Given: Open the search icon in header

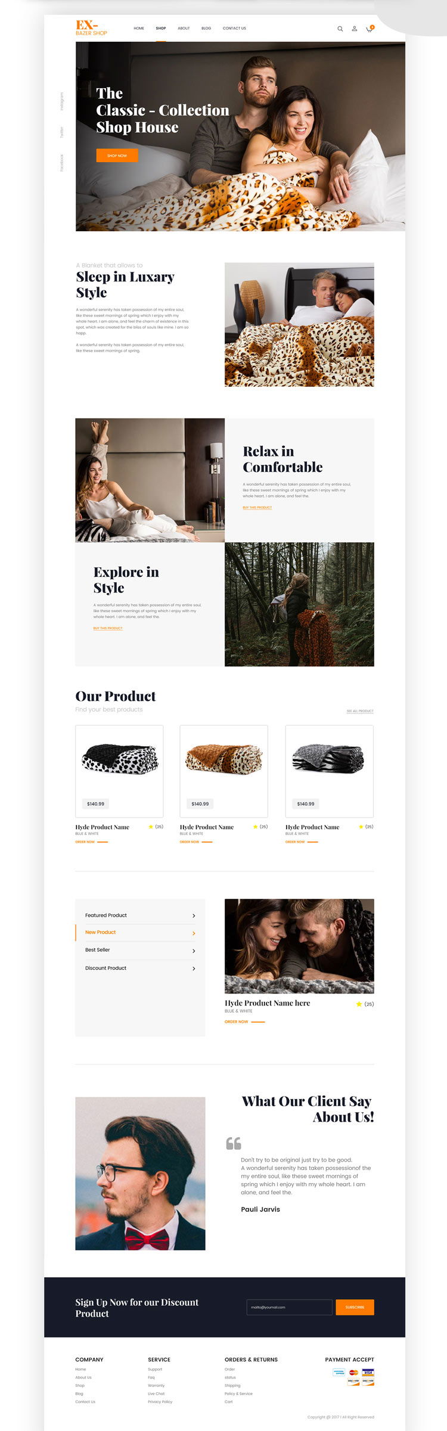Looking at the screenshot, I should [x=340, y=29].
